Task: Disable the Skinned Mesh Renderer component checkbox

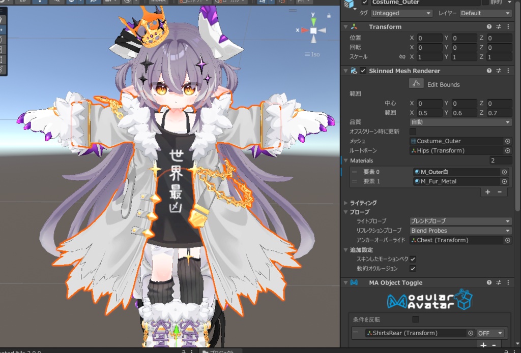Action: [x=363, y=71]
